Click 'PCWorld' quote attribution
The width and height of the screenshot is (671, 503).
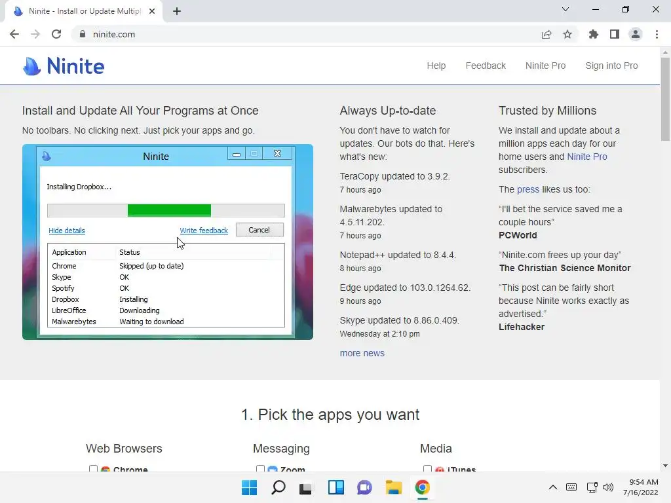(x=518, y=235)
